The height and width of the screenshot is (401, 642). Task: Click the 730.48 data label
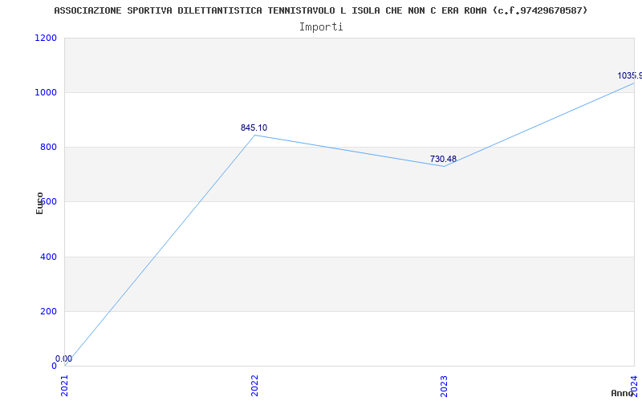coord(443,159)
